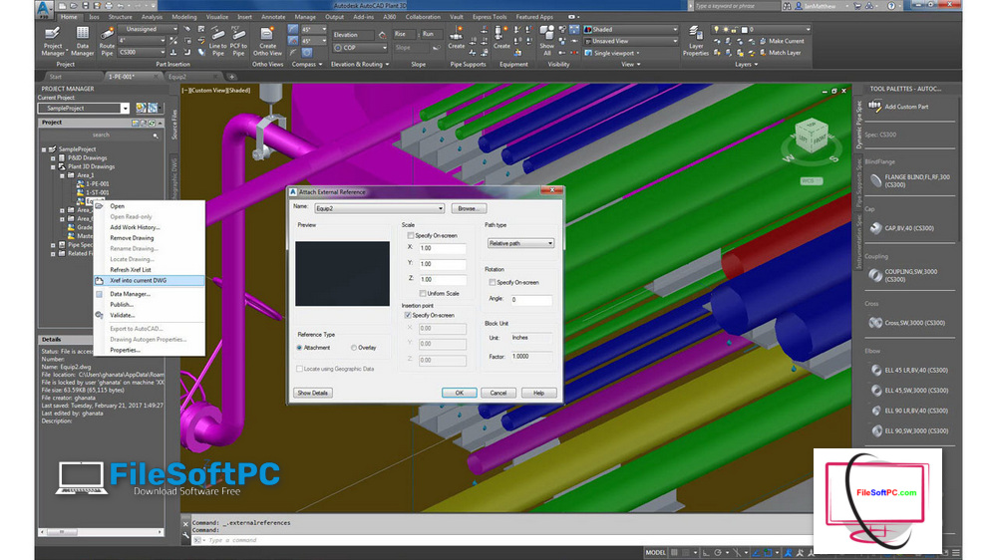Click the Match Layer tool
Screen dimensions: 997x560
pyautogui.click(x=781, y=53)
